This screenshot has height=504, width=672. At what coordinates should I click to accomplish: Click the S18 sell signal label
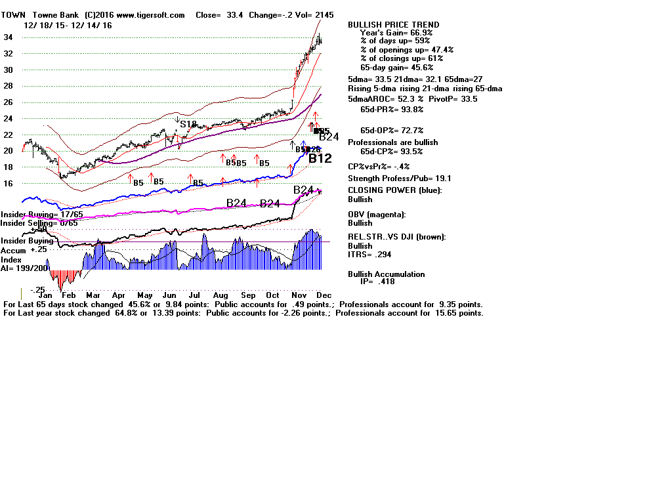(188, 124)
